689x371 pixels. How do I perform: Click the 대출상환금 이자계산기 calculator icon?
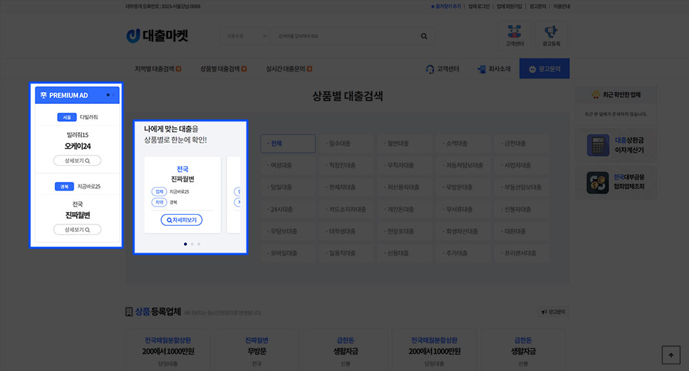(x=597, y=145)
